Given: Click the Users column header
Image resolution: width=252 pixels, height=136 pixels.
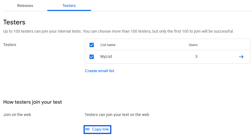Looking at the screenshot, I should pyautogui.click(x=193, y=45).
